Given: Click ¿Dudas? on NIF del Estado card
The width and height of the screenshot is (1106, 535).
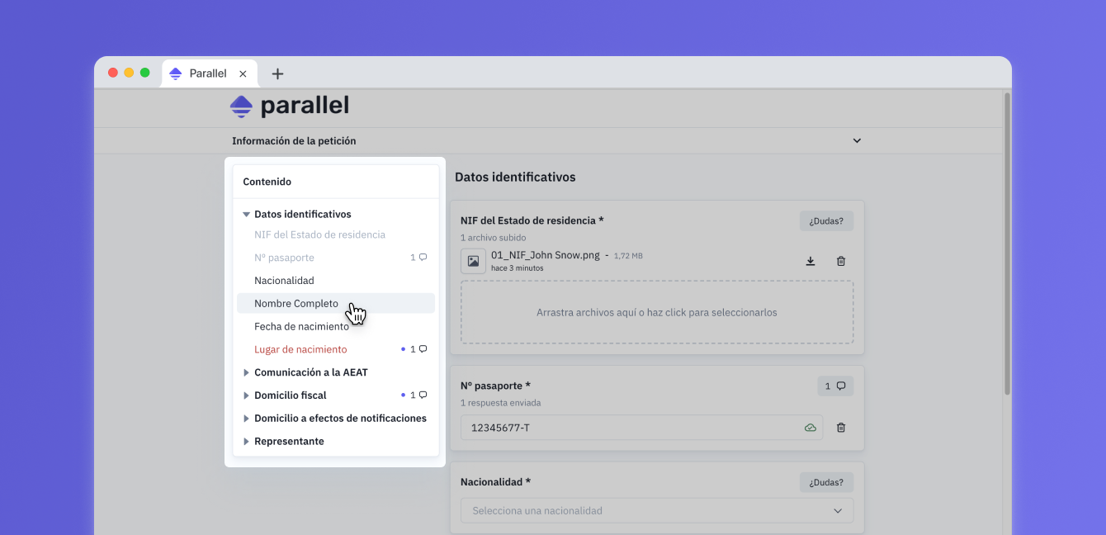Looking at the screenshot, I should [x=826, y=220].
